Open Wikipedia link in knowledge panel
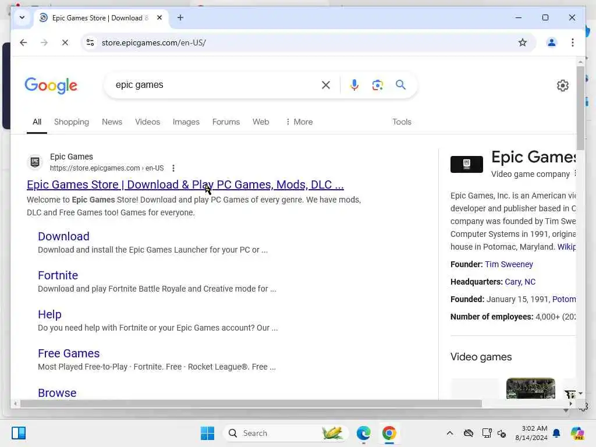596x447 pixels. 566,247
